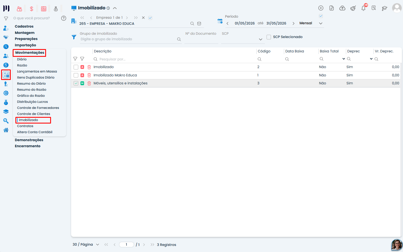
Task: Select the Imobilizado Makro Educa row checkbox
Action: pos(76,75)
